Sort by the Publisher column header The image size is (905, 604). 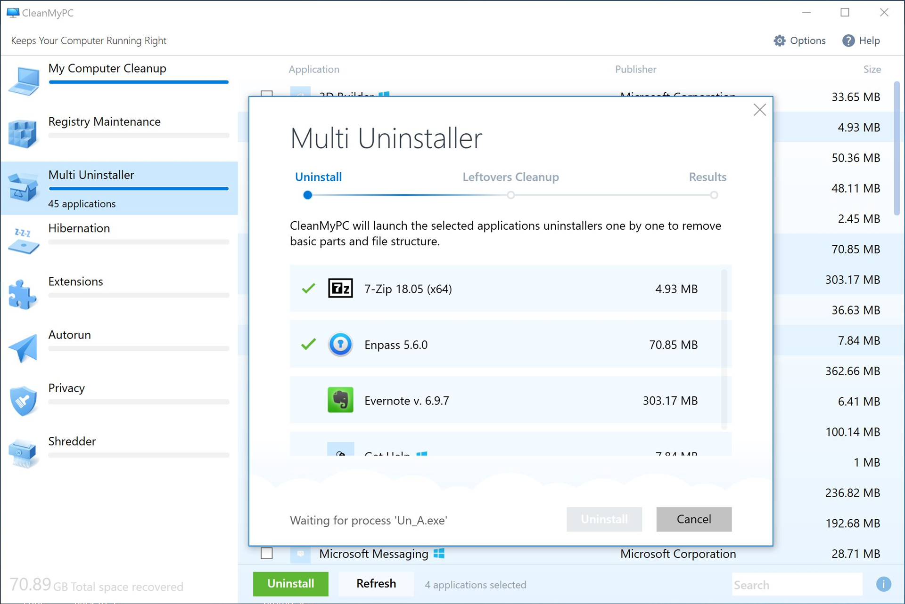pos(635,69)
